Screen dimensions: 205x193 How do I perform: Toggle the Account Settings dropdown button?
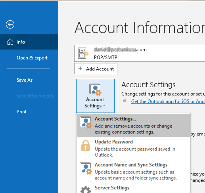[x=95, y=96]
